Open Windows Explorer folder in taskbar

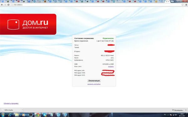click(17, 115)
